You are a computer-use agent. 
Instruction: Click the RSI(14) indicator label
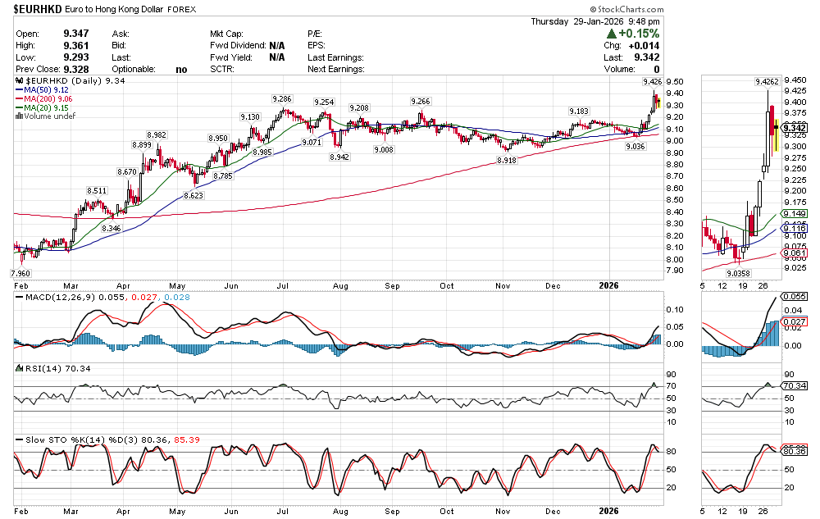[35, 370]
